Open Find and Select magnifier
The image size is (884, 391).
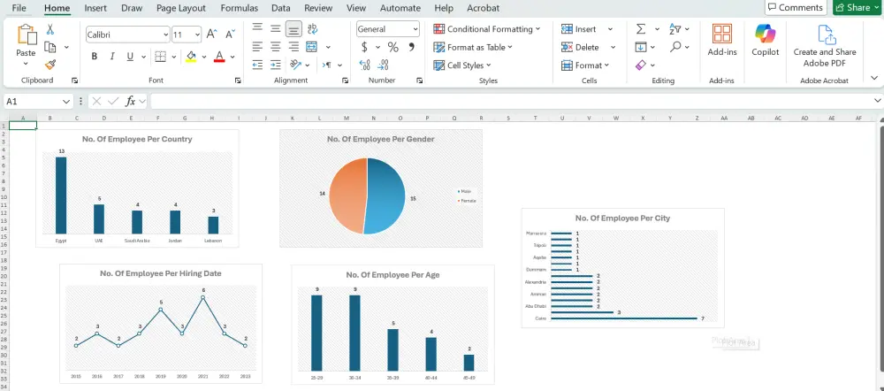point(675,47)
